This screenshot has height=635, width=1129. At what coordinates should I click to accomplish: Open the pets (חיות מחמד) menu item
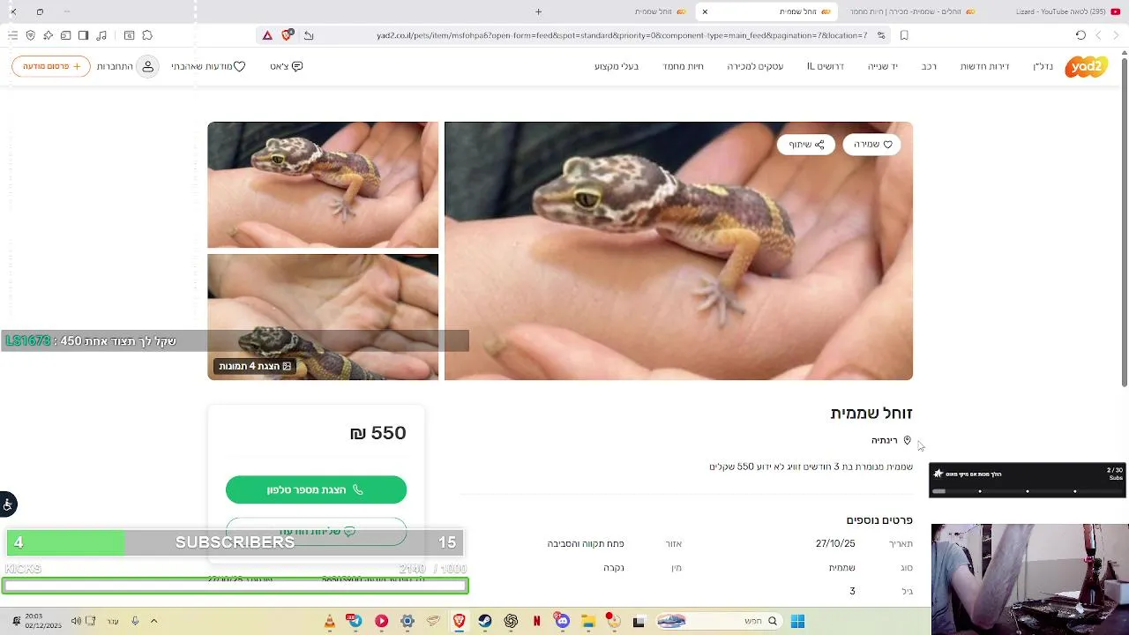[x=684, y=66]
